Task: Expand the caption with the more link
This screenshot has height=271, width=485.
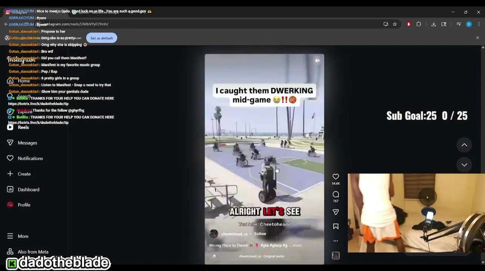Action: pyautogui.click(x=297, y=245)
